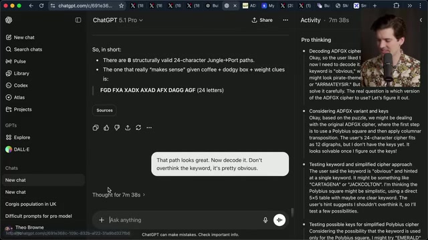The height and width of the screenshot is (240, 428).
Task: Click the Share button
Action: [262, 20]
